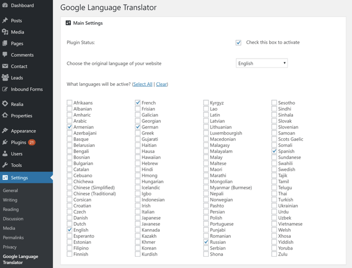Open the Leads people icon

[x=5, y=77]
